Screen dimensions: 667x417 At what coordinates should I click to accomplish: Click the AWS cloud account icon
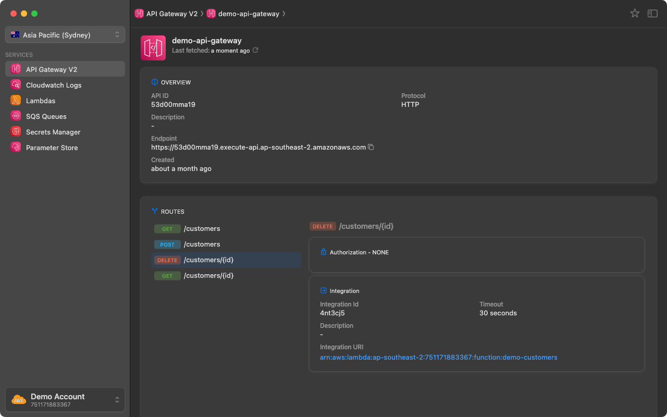click(x=19, y=400)
